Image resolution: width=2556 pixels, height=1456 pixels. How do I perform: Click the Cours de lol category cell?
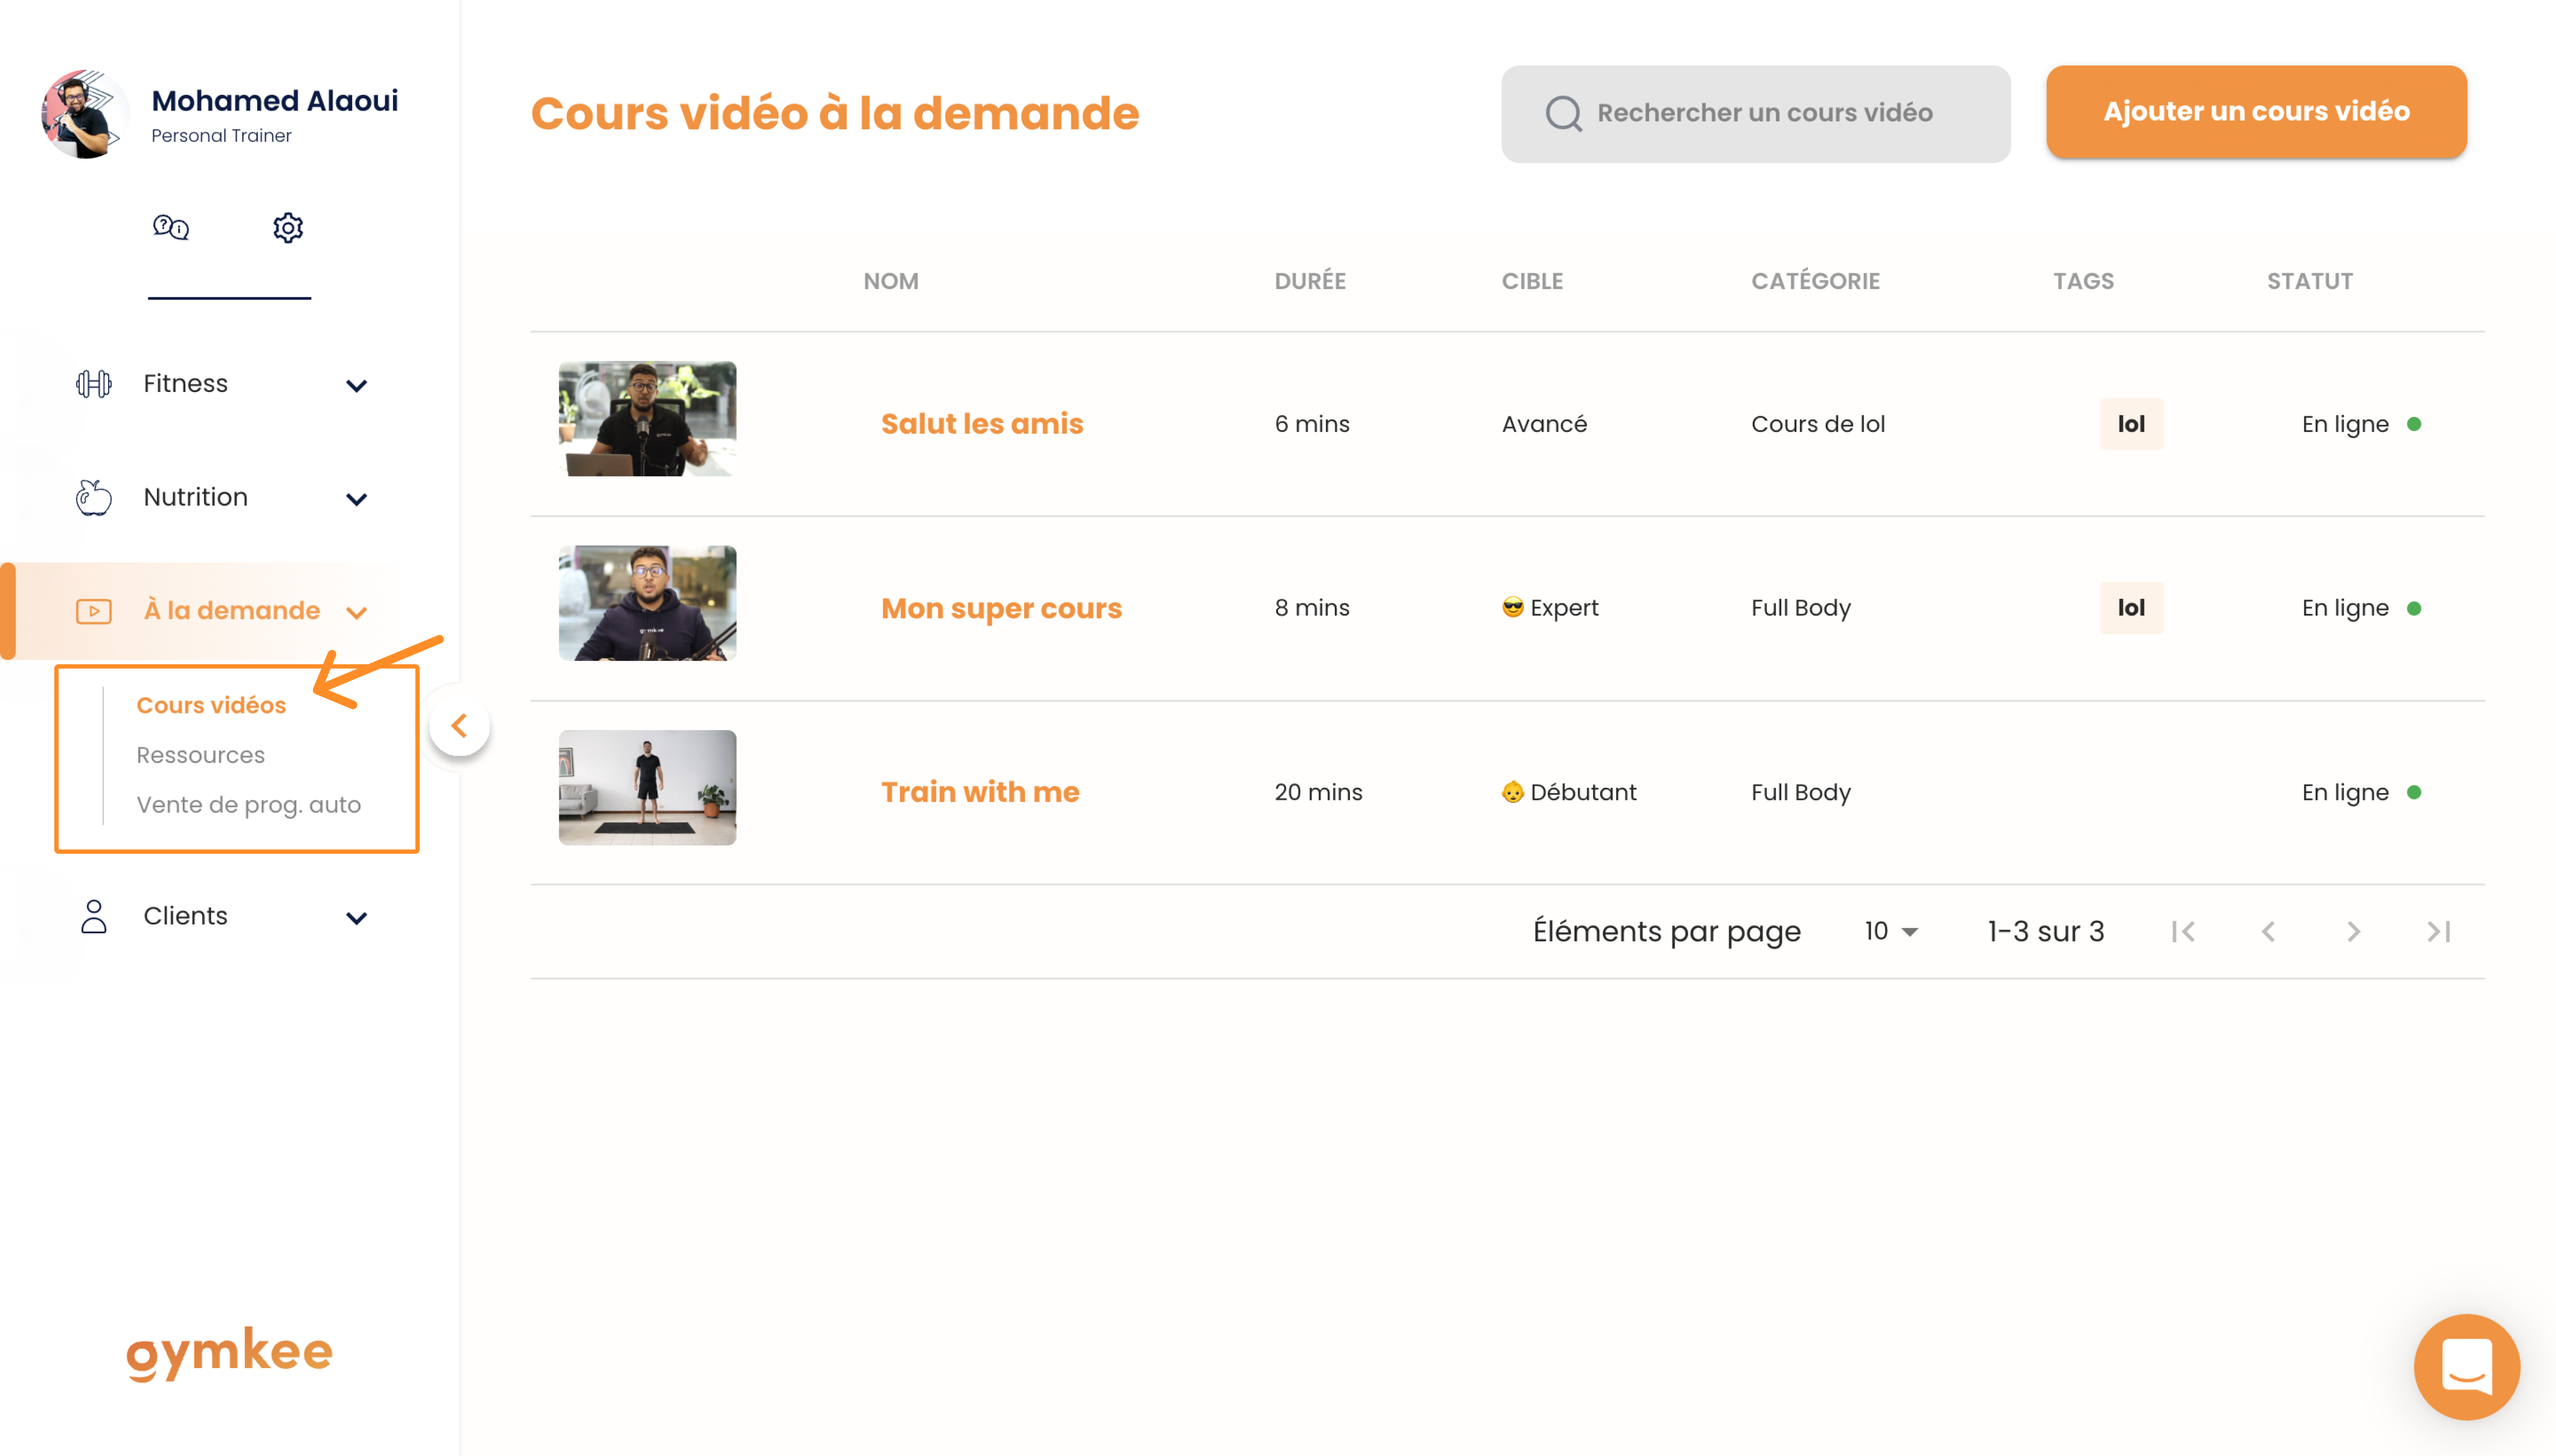(1817, 424)
